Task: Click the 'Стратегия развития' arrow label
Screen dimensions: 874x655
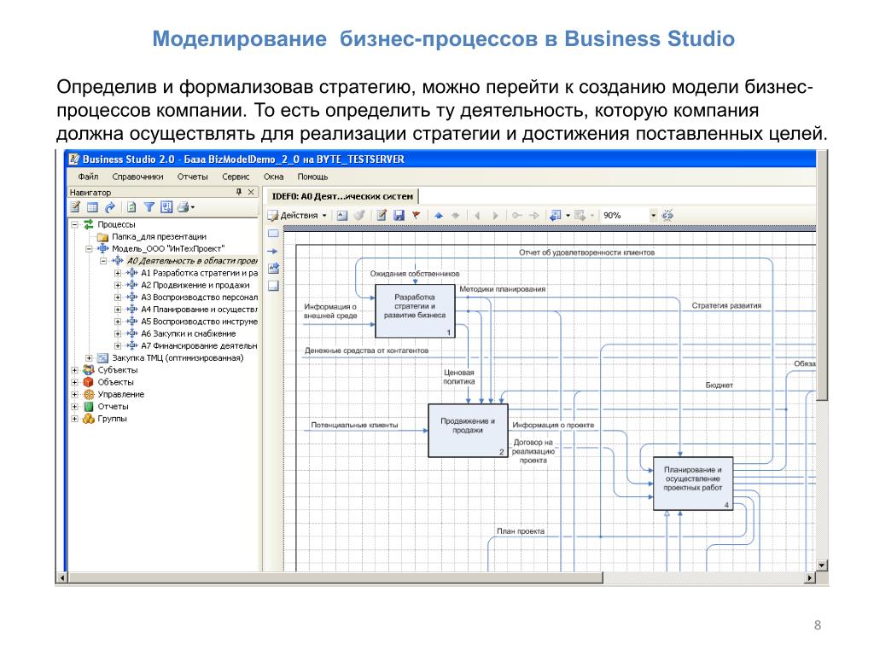Action: click(x=726, y=306)
